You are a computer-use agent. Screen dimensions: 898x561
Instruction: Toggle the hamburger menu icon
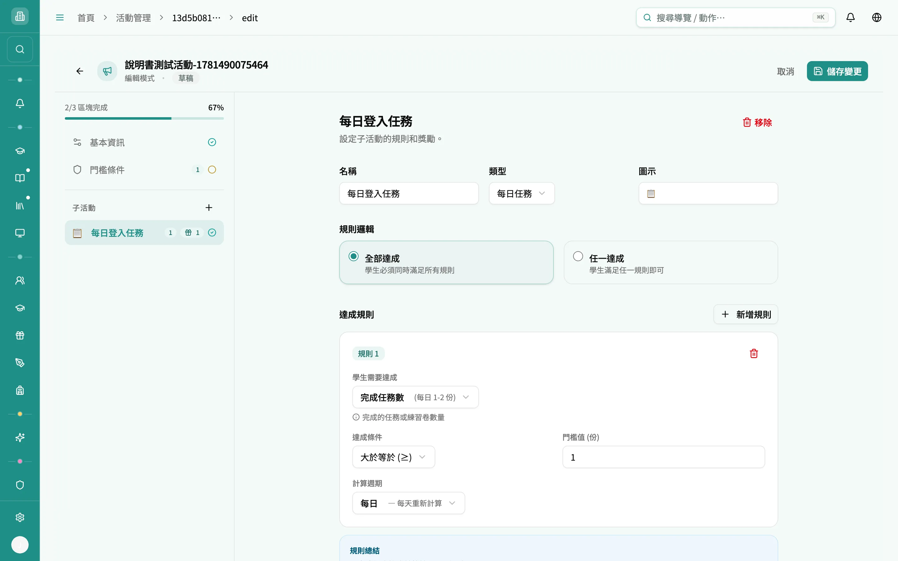pos(60,17)
